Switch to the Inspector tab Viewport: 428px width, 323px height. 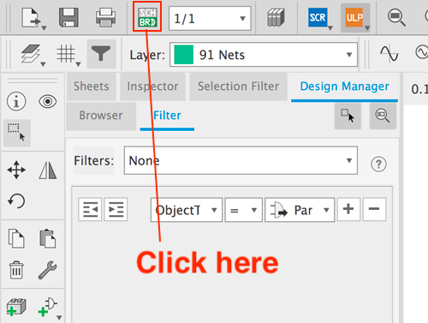152,87
